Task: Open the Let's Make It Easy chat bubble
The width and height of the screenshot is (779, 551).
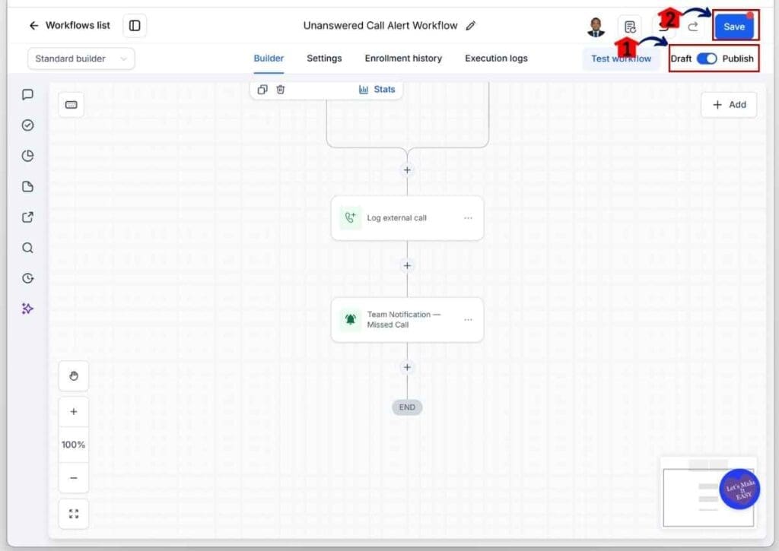Action: (739, 489)
